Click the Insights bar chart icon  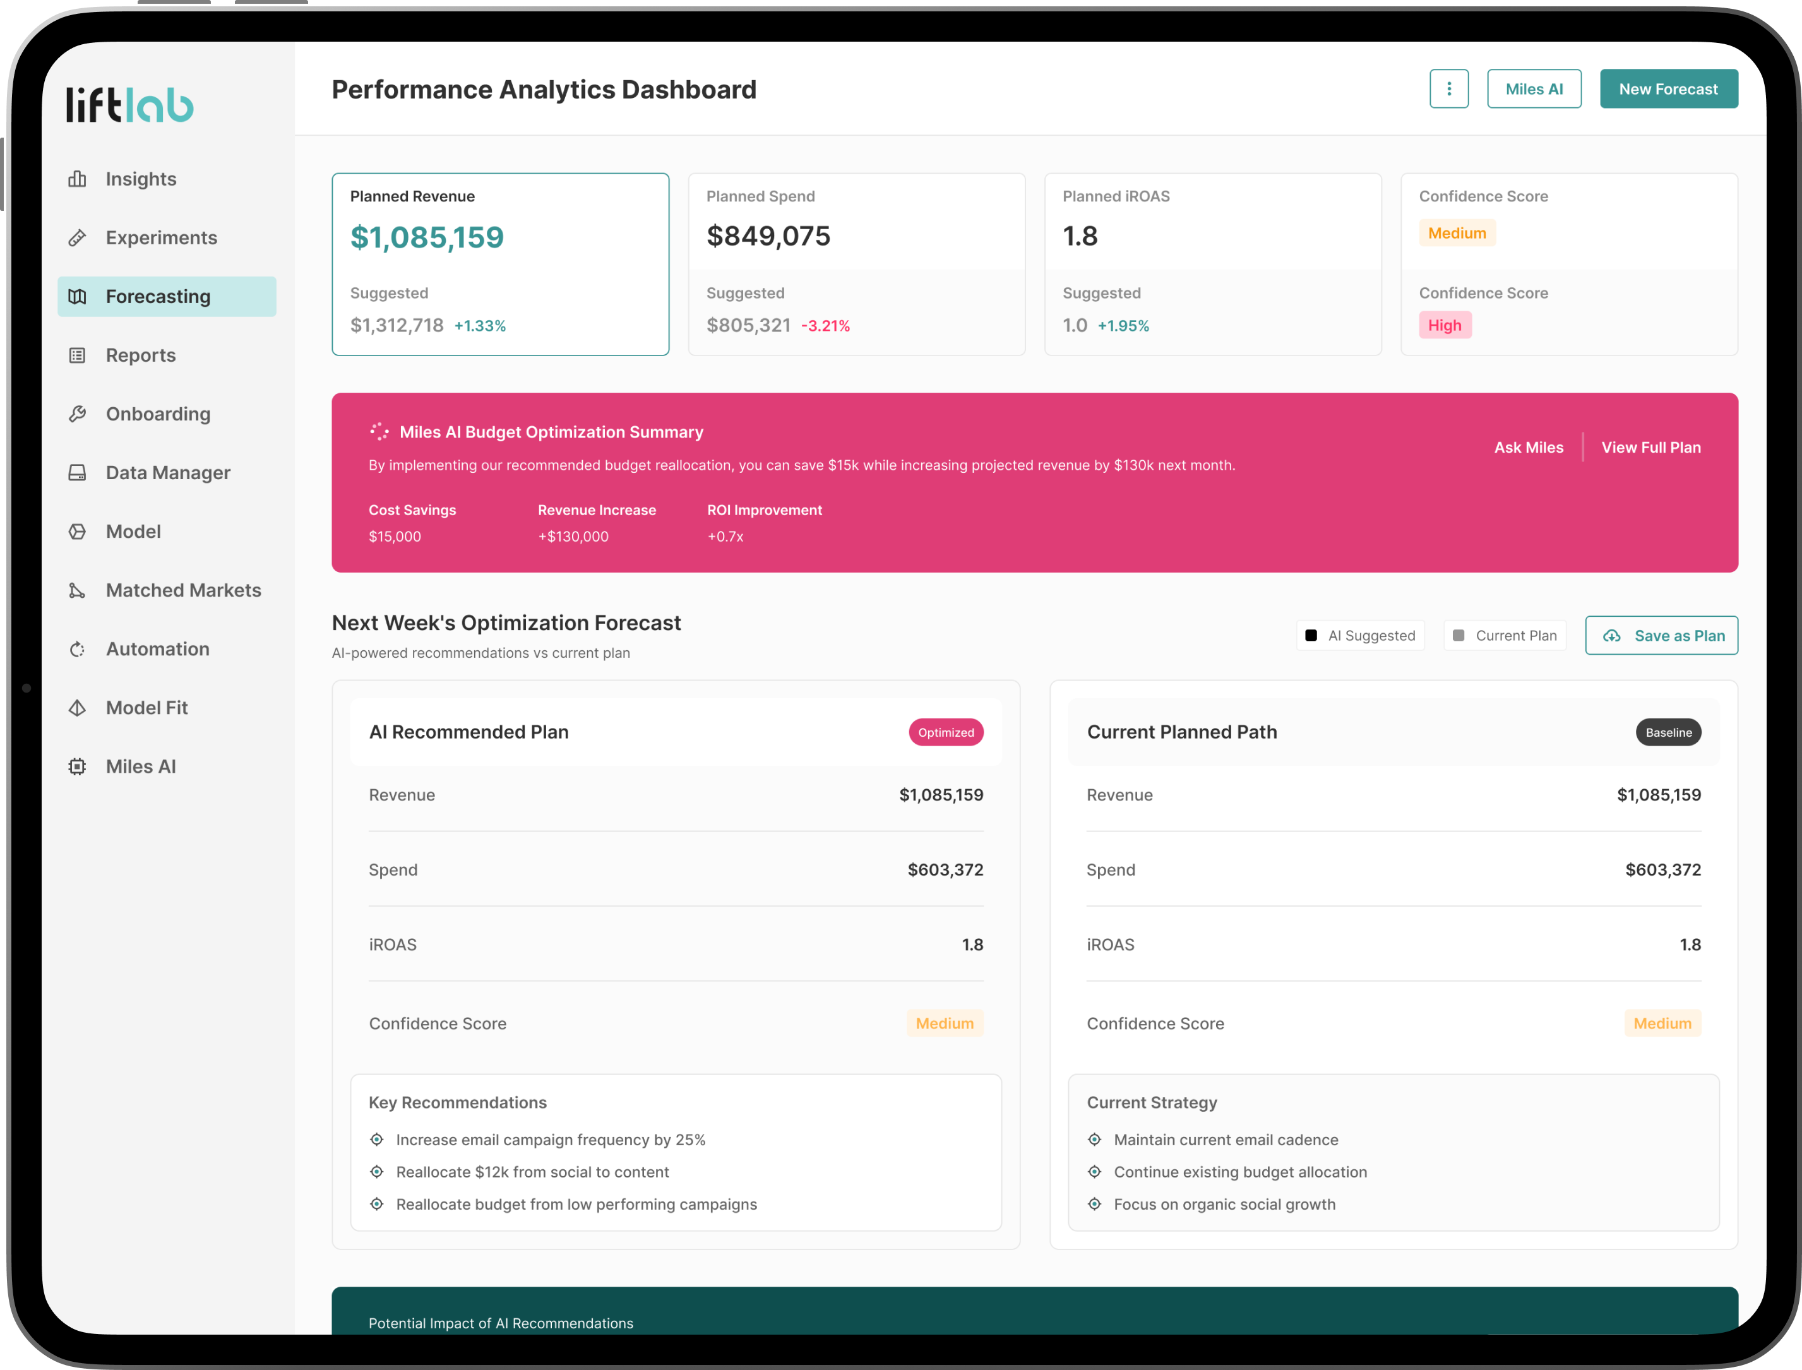tap(78, 179)
